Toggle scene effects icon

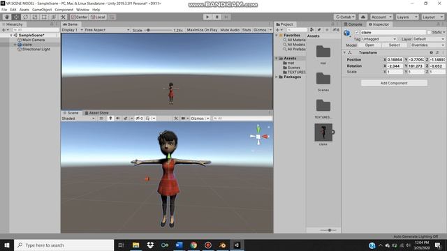point(126,119)
